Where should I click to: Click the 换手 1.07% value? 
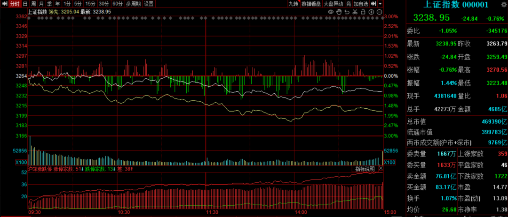pyautogui.click(x=449, y=198)
